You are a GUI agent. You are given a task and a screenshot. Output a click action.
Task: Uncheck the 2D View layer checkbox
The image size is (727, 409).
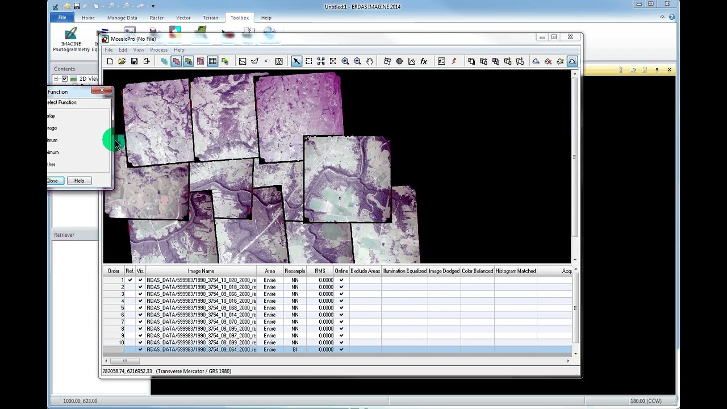65,79
